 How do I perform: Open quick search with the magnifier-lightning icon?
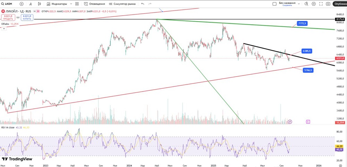pos(306,4)
